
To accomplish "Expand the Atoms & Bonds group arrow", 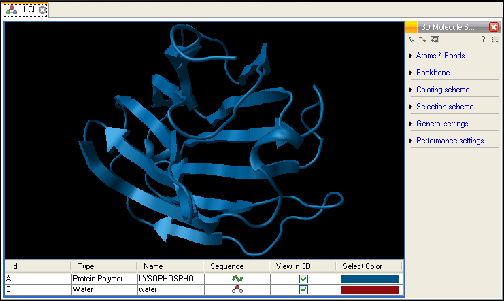I will (411, 56).
